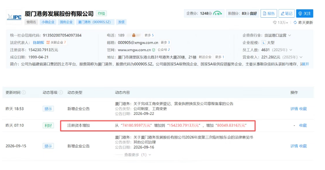Viewport: 325px width, 170px height.
Task: Click 收藏 for 注册资本增加 row
Action: click(x=303, y=126)
